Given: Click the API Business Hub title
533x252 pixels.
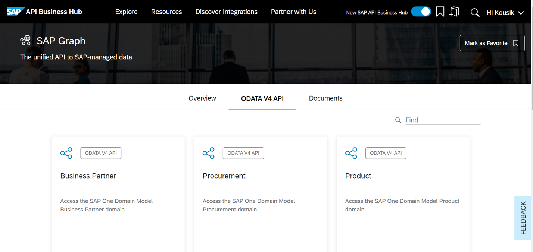Looking at the screenshot, I should [x=54, y=12].
